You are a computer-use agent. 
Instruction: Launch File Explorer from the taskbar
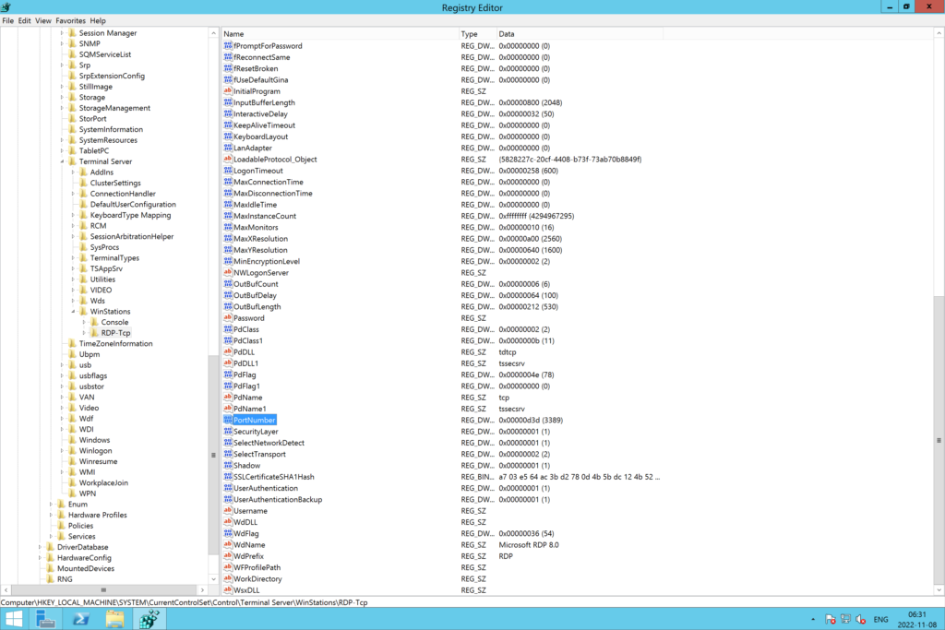coord(114,618)
